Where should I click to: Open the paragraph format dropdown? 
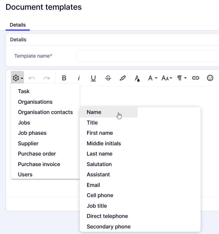tap(182, 78)
